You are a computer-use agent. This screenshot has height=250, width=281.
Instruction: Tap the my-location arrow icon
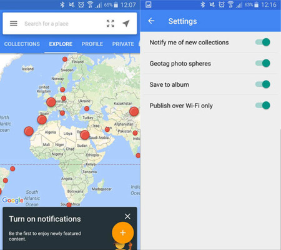tap(126, 23)
